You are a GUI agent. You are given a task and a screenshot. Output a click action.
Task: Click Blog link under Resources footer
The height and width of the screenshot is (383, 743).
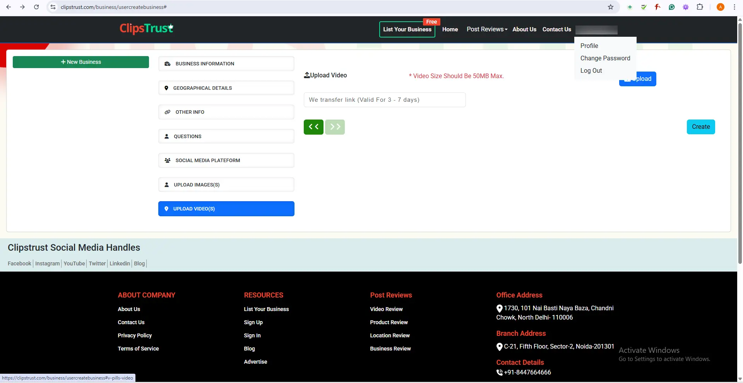coord(249,349)
